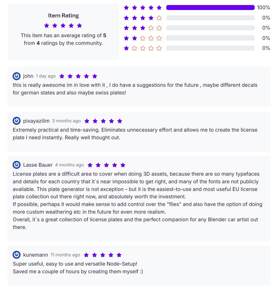Click the four-star rating row stars
The image size is (276, 288).
(143, 18)
